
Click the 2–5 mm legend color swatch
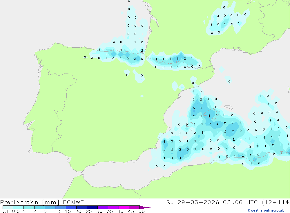pos(39,207)
